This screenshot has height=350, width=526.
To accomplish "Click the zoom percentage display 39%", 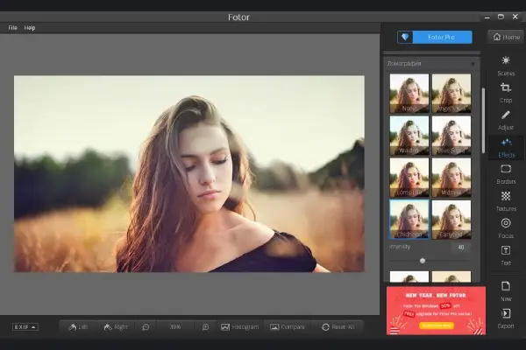I will coord(175,327).
